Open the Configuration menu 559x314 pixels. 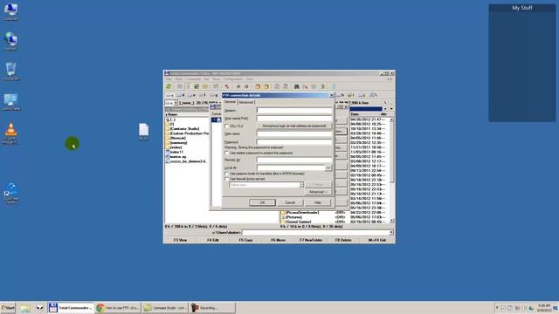233,79
